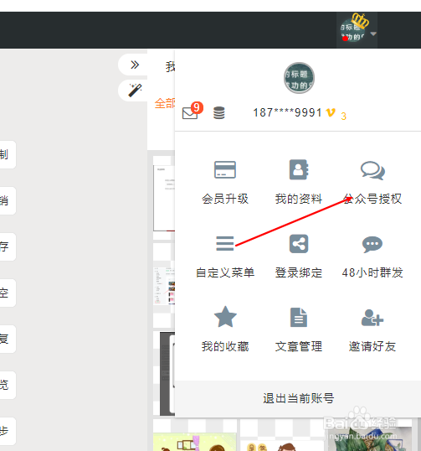The image size is (421, 451).
Task: Open 48小时群发 speech bubble icon
Action: (x=372, y=245)
